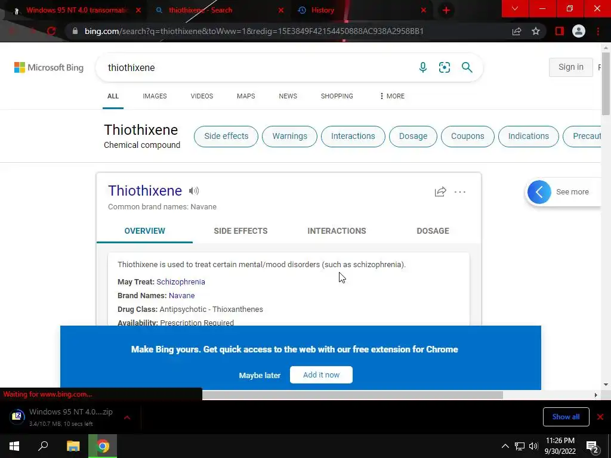The image size is (611, 458).
Task: Open the INTERACTIONS card tab
Action: coord(337,231)
